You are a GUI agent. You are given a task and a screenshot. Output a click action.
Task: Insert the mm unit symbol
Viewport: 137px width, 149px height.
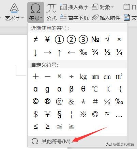click(95, 77)
